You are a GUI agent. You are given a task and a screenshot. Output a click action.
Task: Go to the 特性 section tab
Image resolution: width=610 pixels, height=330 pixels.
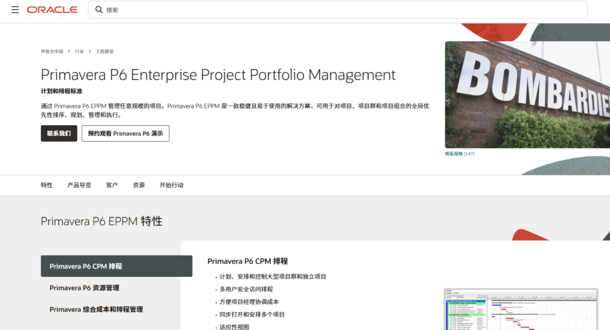coord(46,185)
